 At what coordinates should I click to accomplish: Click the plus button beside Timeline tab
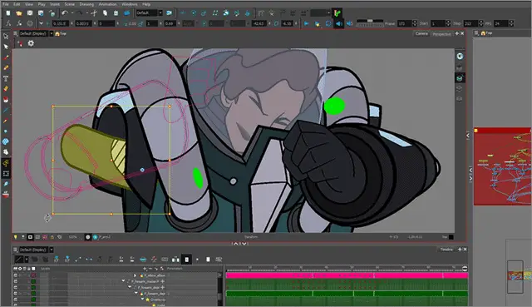click(x=460, y=250)
